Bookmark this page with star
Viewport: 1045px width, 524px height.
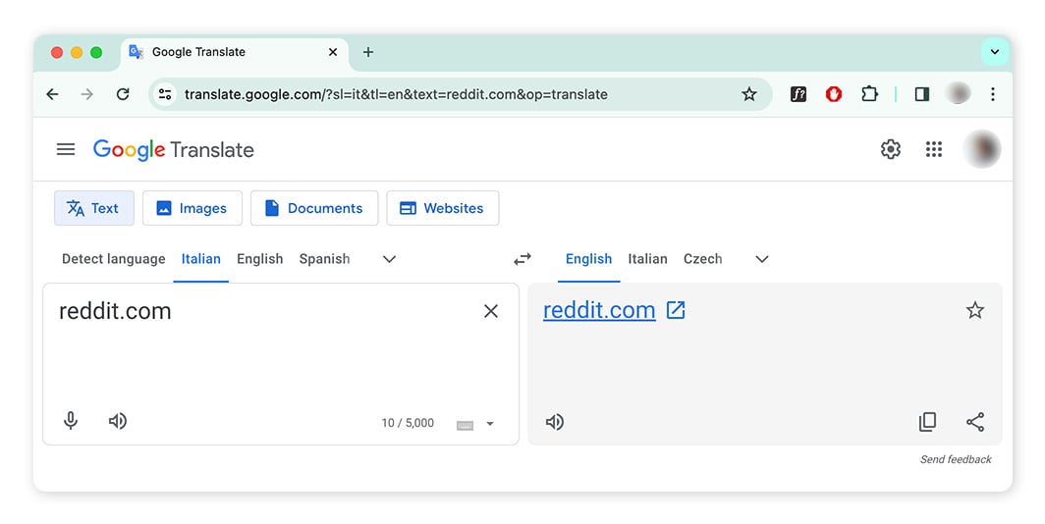749,94
